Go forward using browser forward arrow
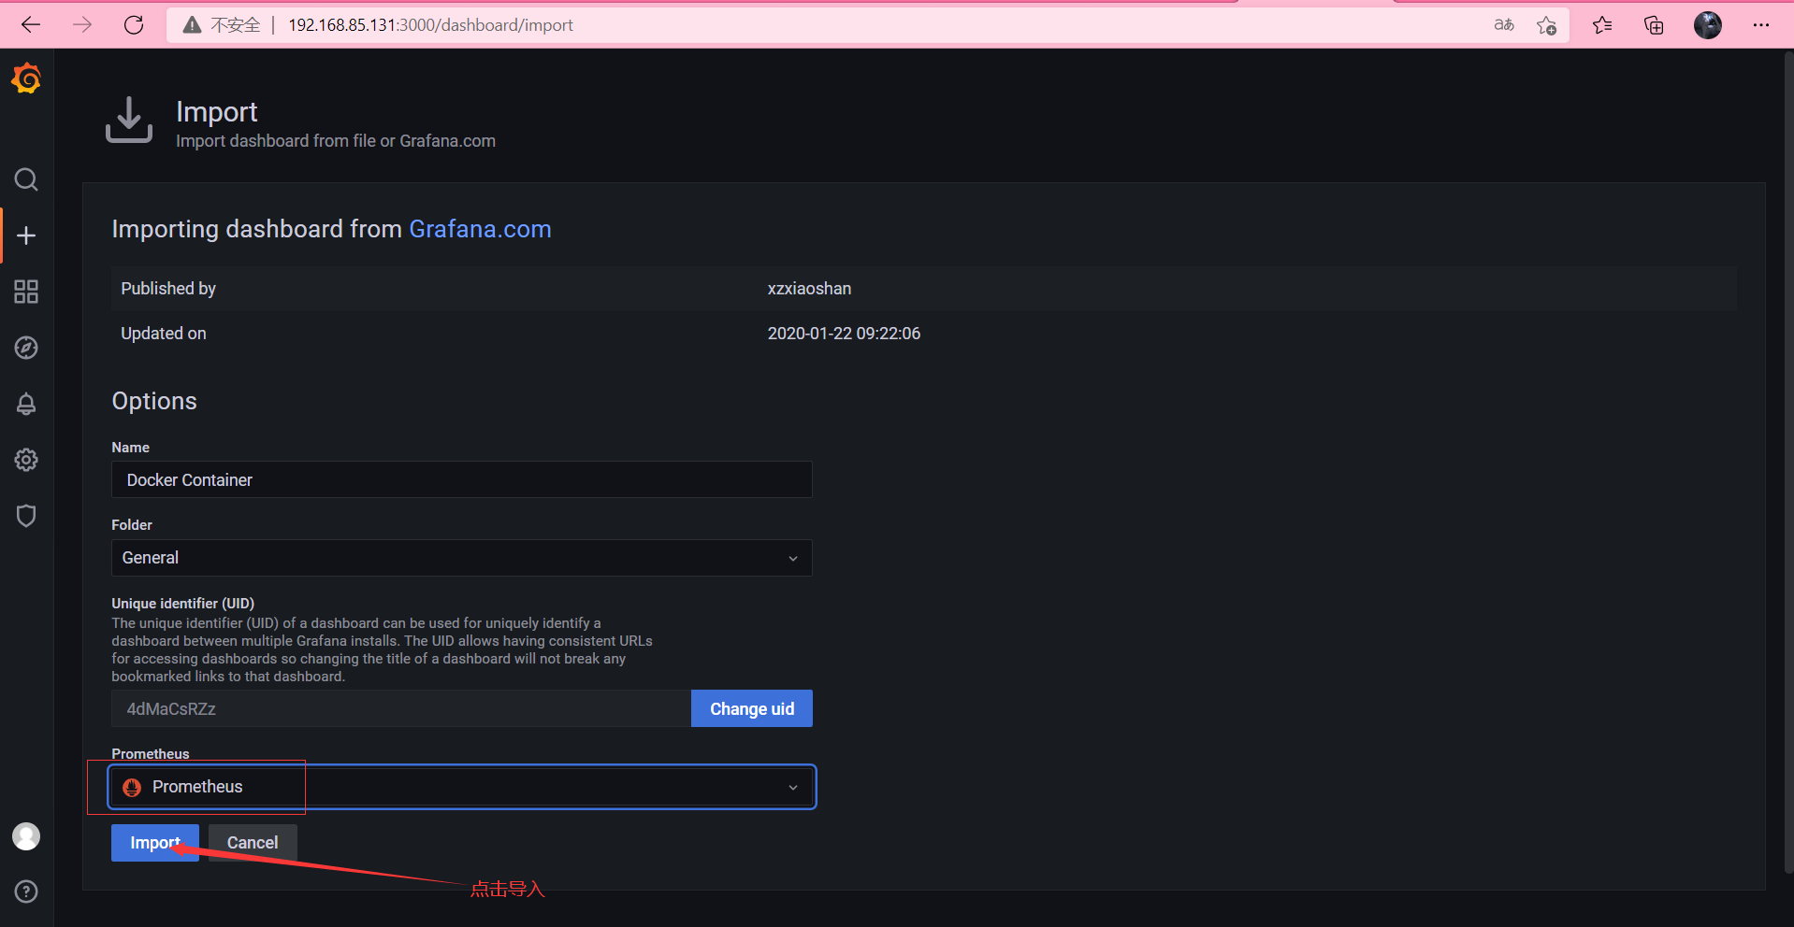The image size is (1794, 927). point(82,25)
